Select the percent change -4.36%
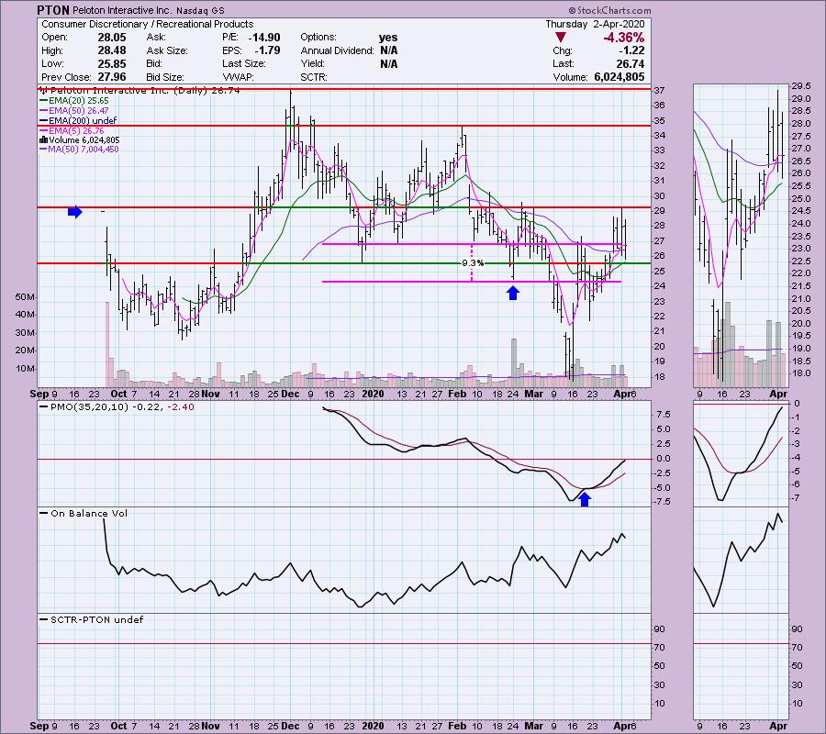 click(x=624, y=38)
